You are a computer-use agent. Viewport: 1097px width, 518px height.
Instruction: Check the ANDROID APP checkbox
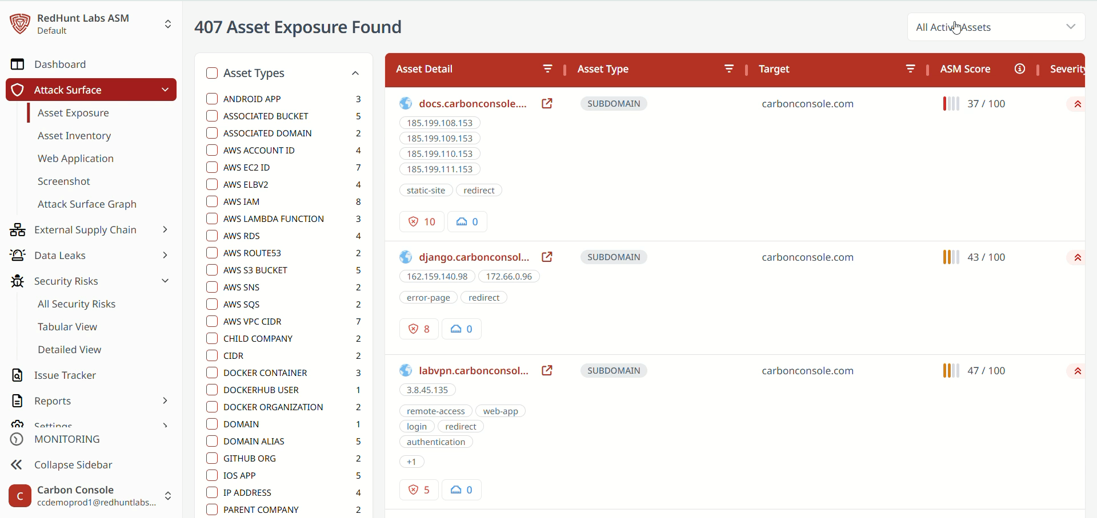pos(212,99)
